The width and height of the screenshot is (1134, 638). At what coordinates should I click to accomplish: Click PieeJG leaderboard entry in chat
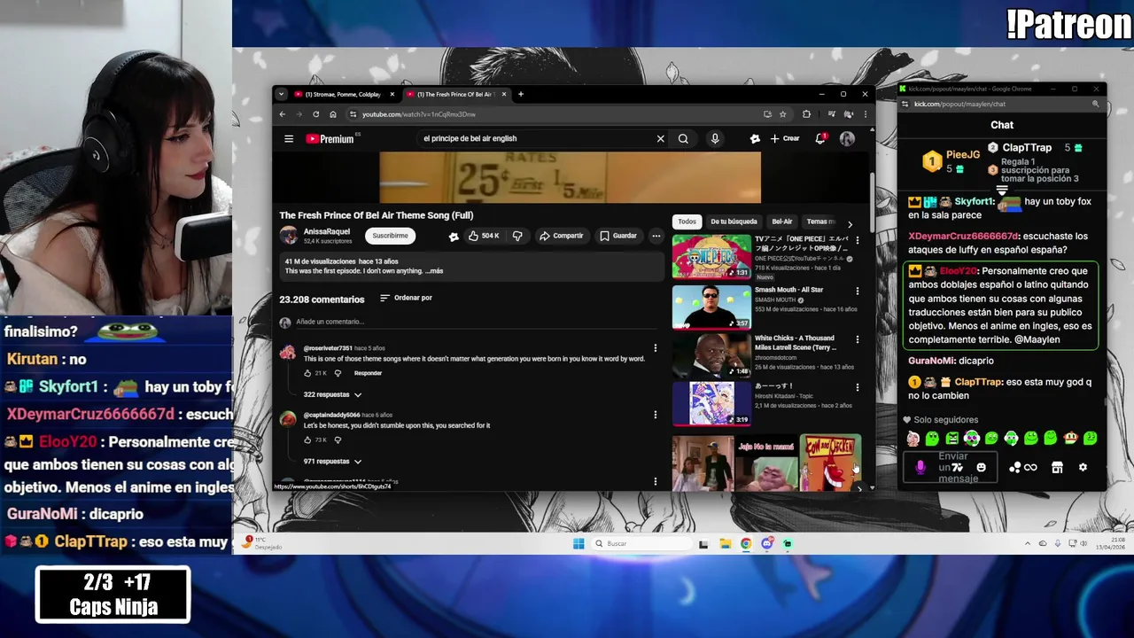[x=951, y=160]
